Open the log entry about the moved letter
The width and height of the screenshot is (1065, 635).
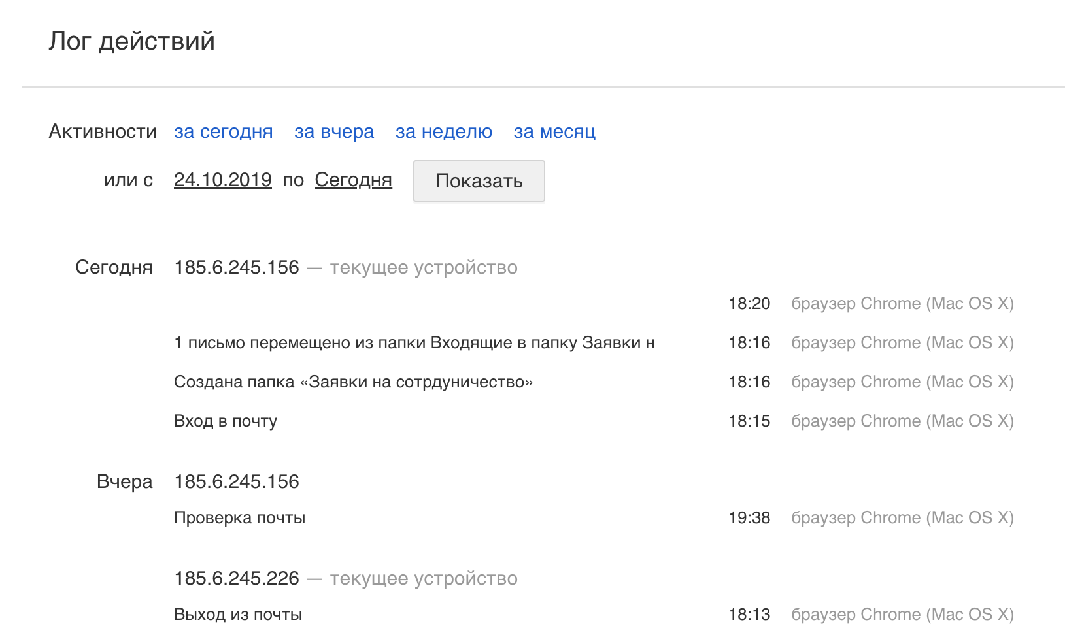click(414, 342)
